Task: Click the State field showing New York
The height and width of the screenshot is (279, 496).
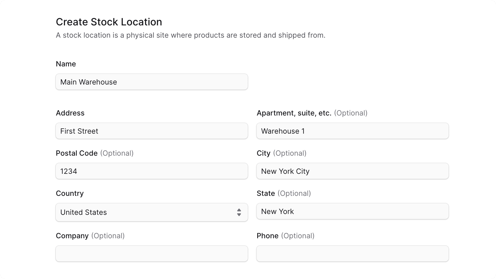Action: (352, 211)
